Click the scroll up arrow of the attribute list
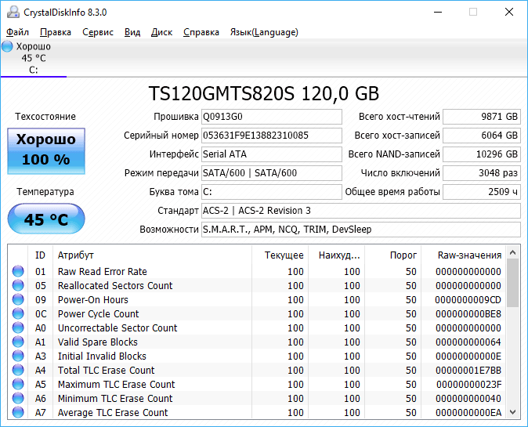The width and height of the screenshot is (528, 427). [x=513, y=252]
